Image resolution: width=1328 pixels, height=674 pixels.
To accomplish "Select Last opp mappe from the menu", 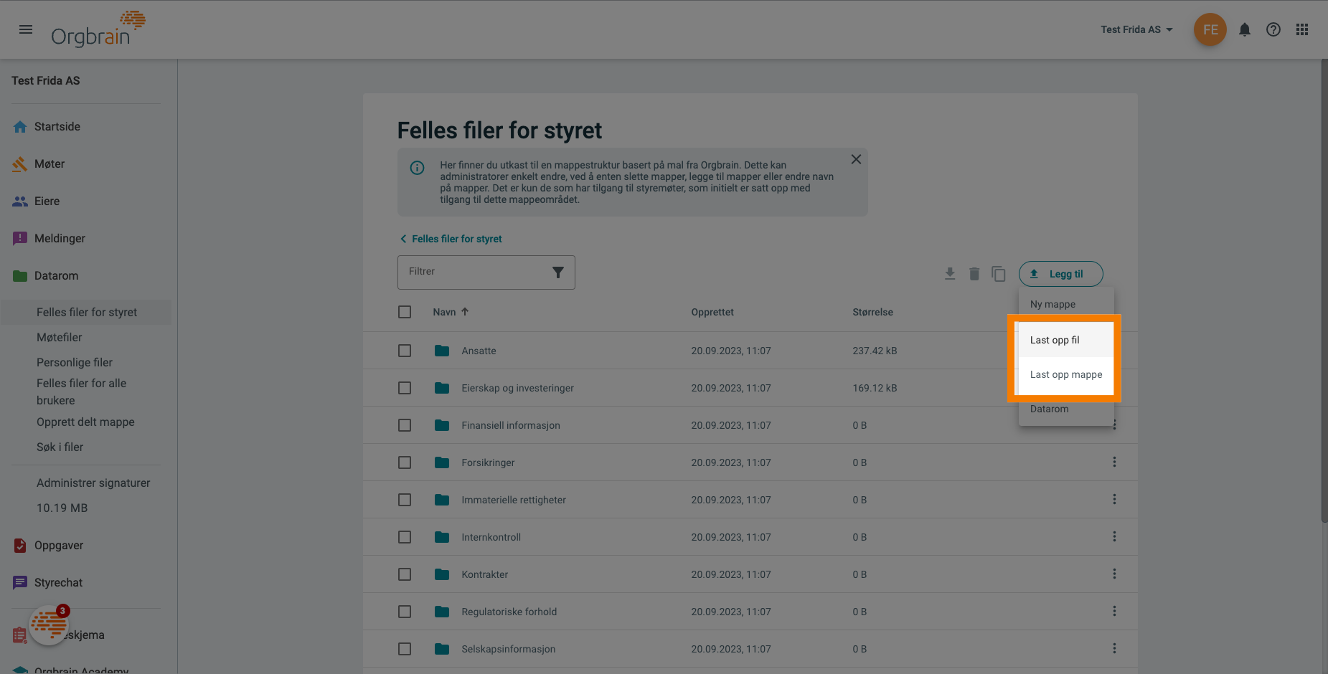I will pyautogui.click(x=1066, y=374).
